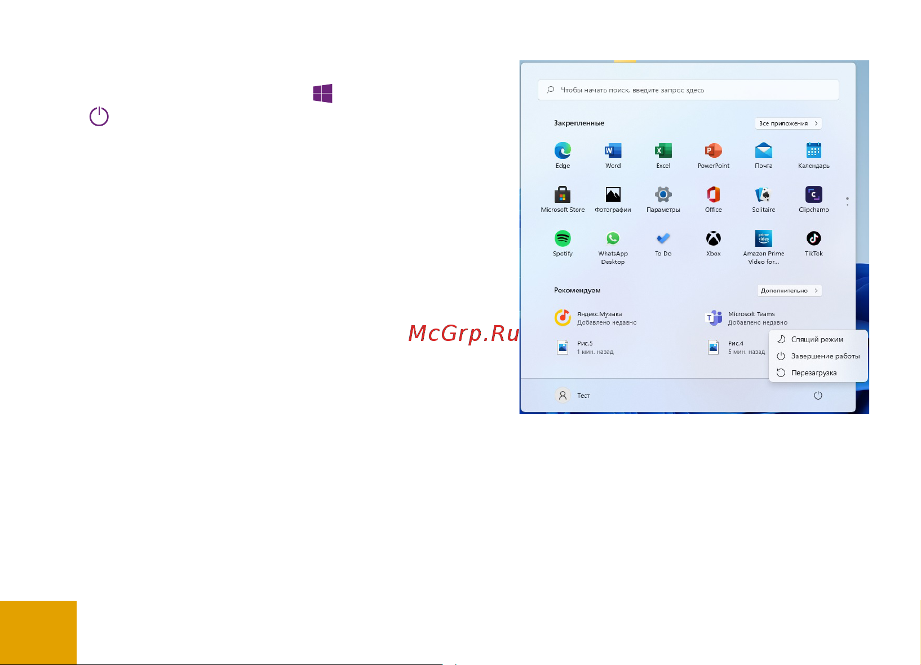
Task: Launch PowerPoint from pinned apps
Action: tap(713, 151)
